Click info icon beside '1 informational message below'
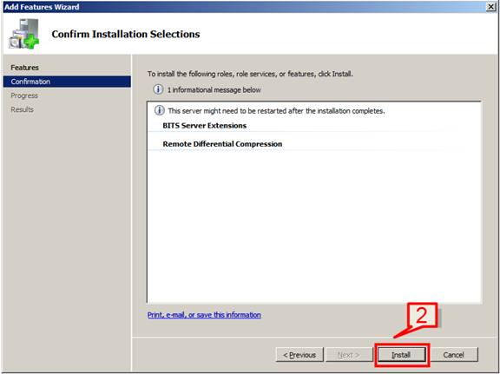The width and height of the screenshot is (500, 374). pyautogui.click(x=158, y=89)
